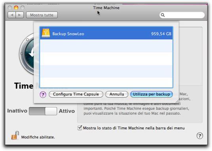Click the yellow USB drive icon
The image size is (212, 151).
point(46,33)
